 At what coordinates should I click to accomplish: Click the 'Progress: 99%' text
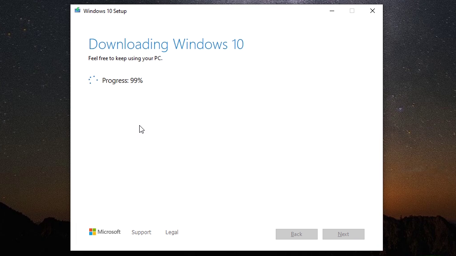(x=122, y=81)
